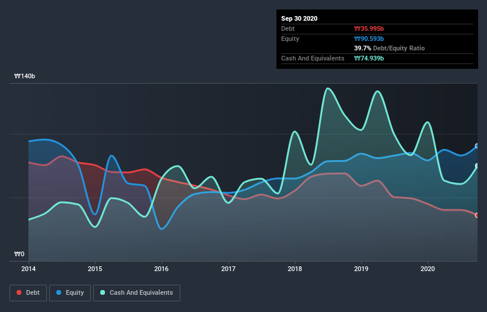This screenshot has height=312, width=487.
Task: Click the Sep 30 2020 tooltip date
Action: (x=299, y=18)
